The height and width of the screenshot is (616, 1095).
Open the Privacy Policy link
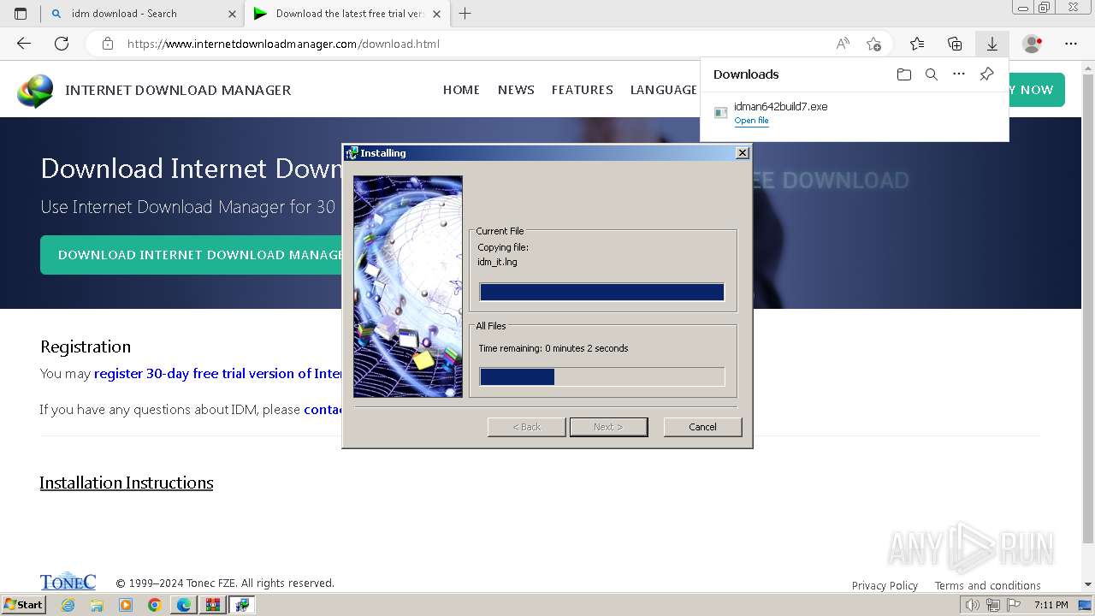pos(885,586)
